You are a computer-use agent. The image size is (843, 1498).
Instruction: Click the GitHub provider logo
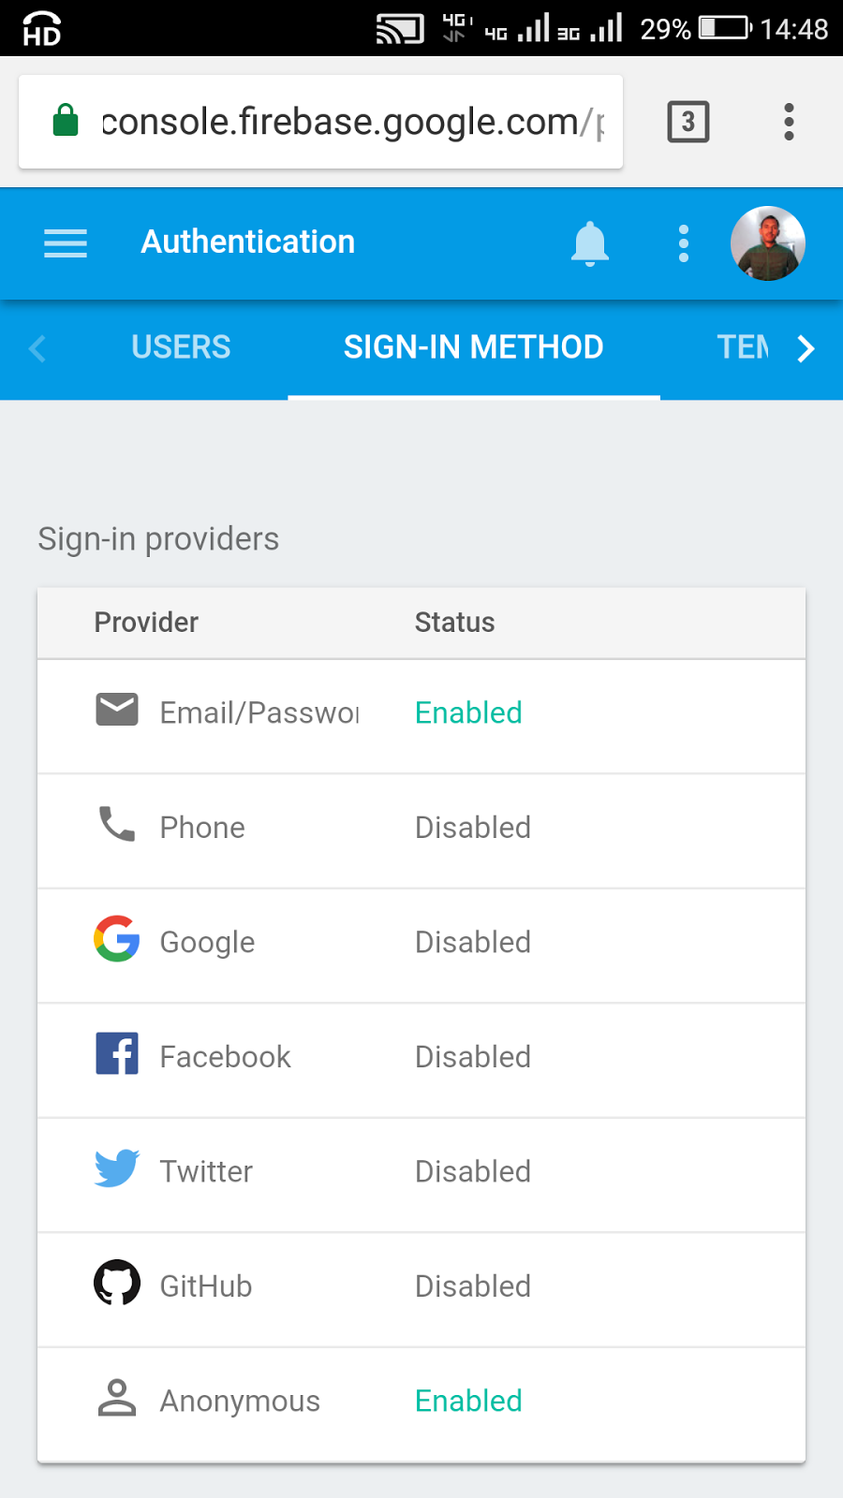[x=117, y=1283]
